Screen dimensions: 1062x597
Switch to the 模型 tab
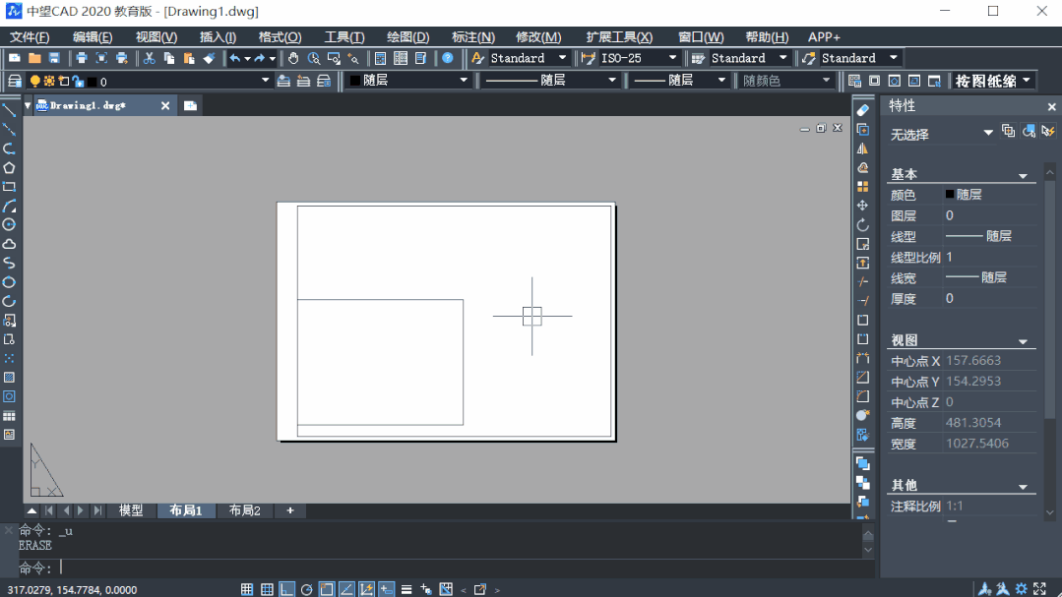[131, 510]
